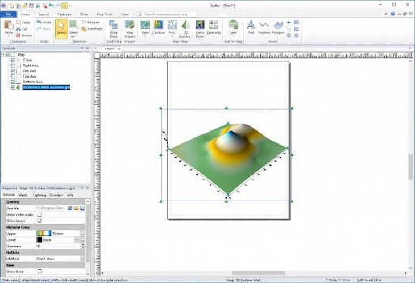Viewport: 415px width, 283px height.
Task: Click the open grid file folder icon
Action: 76,208
